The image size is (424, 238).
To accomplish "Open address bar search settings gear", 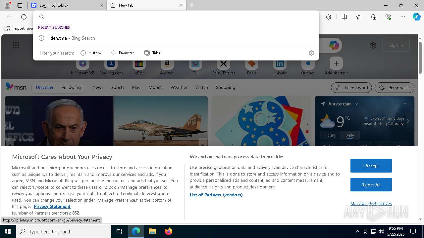I will tap(311, 53).
